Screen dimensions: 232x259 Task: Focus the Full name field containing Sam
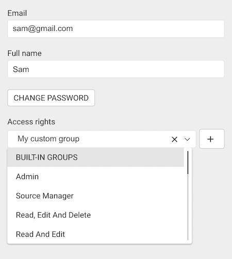click(116, 69)
